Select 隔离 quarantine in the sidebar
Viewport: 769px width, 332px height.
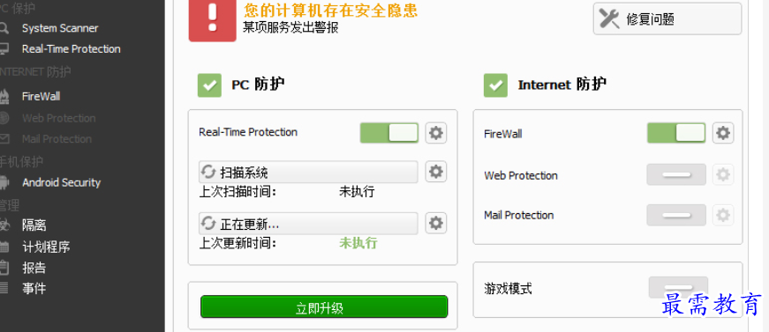tap(34, 225)
